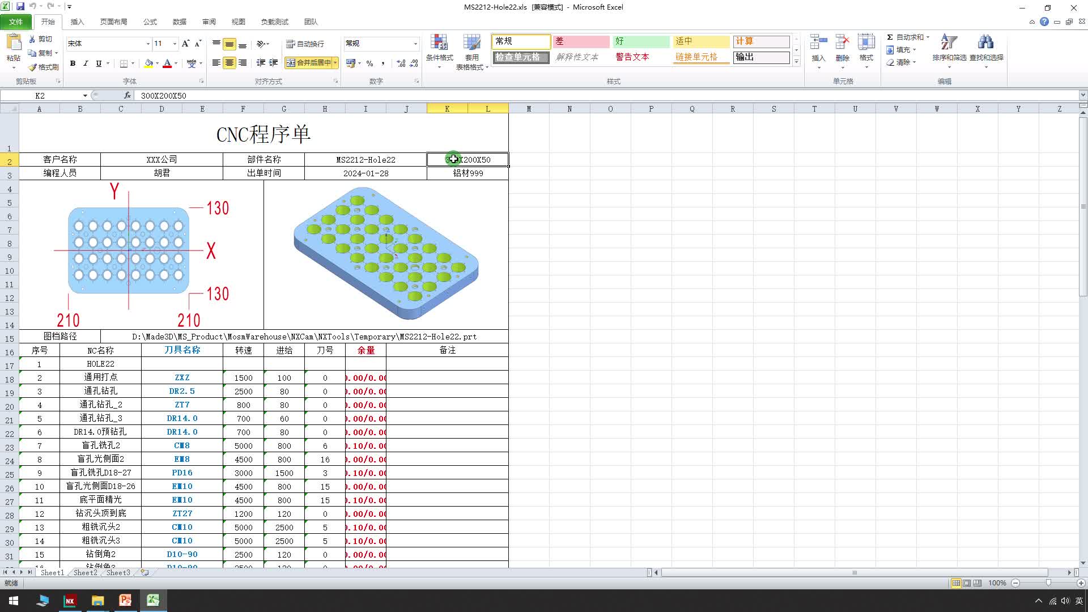Click Merge and Center (合并后居中)
The height and width of the screenshot is (612, 1088).
[308, 63]
